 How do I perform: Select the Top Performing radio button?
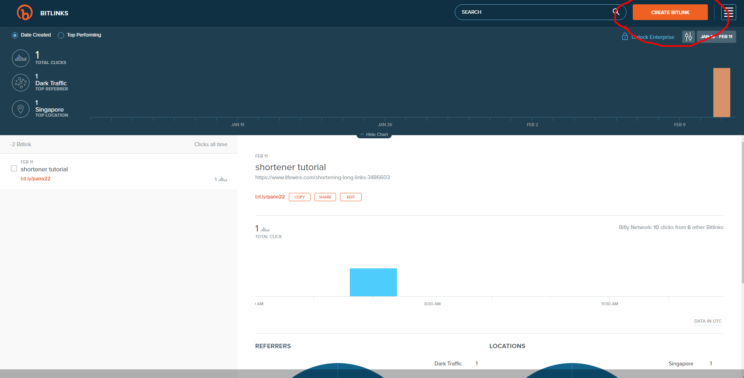[x=61, y=35]
